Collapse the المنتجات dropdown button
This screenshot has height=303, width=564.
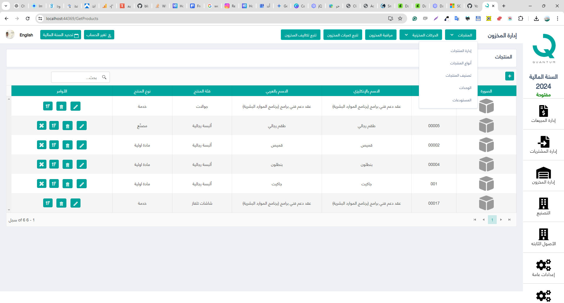click(460, 35)
